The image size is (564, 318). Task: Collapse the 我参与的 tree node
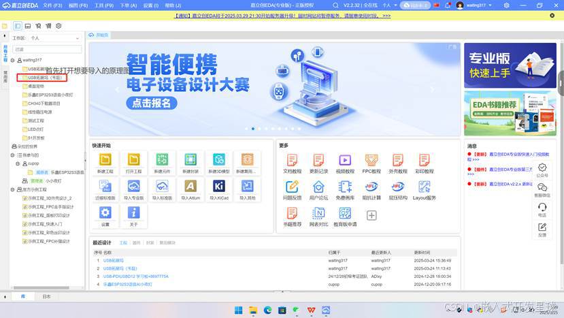pyautogui.click(x=13, y=155)
